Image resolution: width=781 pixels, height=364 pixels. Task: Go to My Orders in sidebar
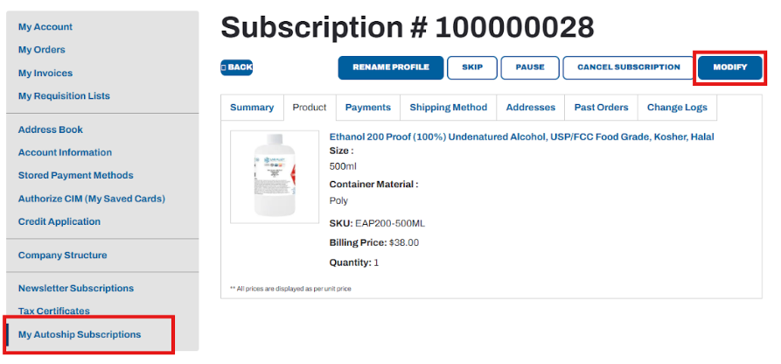pos(42,50)
